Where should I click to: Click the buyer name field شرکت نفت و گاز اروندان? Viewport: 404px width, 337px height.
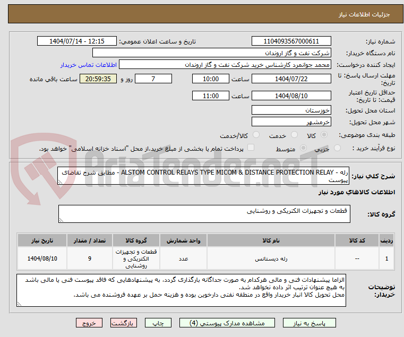click(x=211, y=53)
